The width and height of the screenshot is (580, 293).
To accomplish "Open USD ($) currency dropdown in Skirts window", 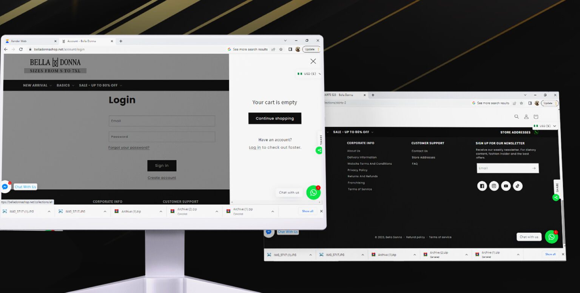I will tap(545, 126).
